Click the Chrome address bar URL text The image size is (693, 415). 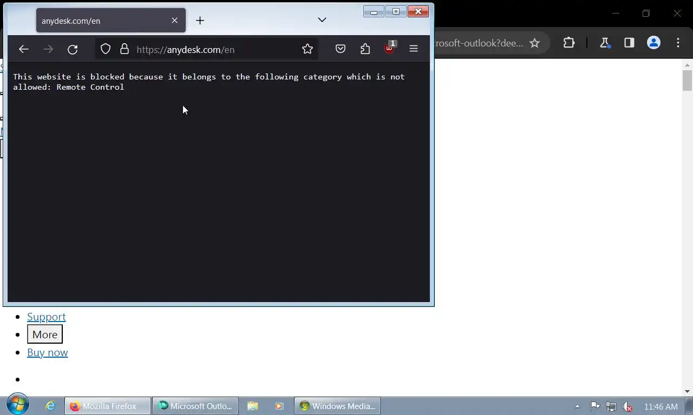(479, 43)
